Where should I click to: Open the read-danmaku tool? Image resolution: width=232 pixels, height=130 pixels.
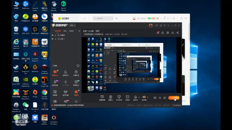[55, 93]
